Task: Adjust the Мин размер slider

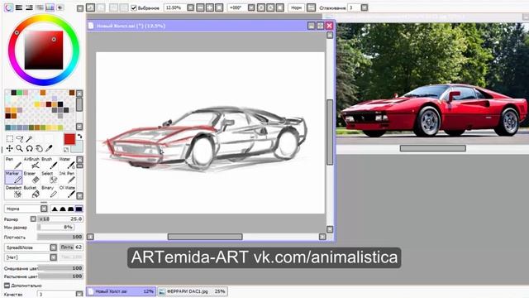Action: [55, 227]
